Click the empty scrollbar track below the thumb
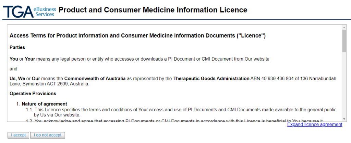Viewport: 351px width, 143px height. tap(344, 85)
